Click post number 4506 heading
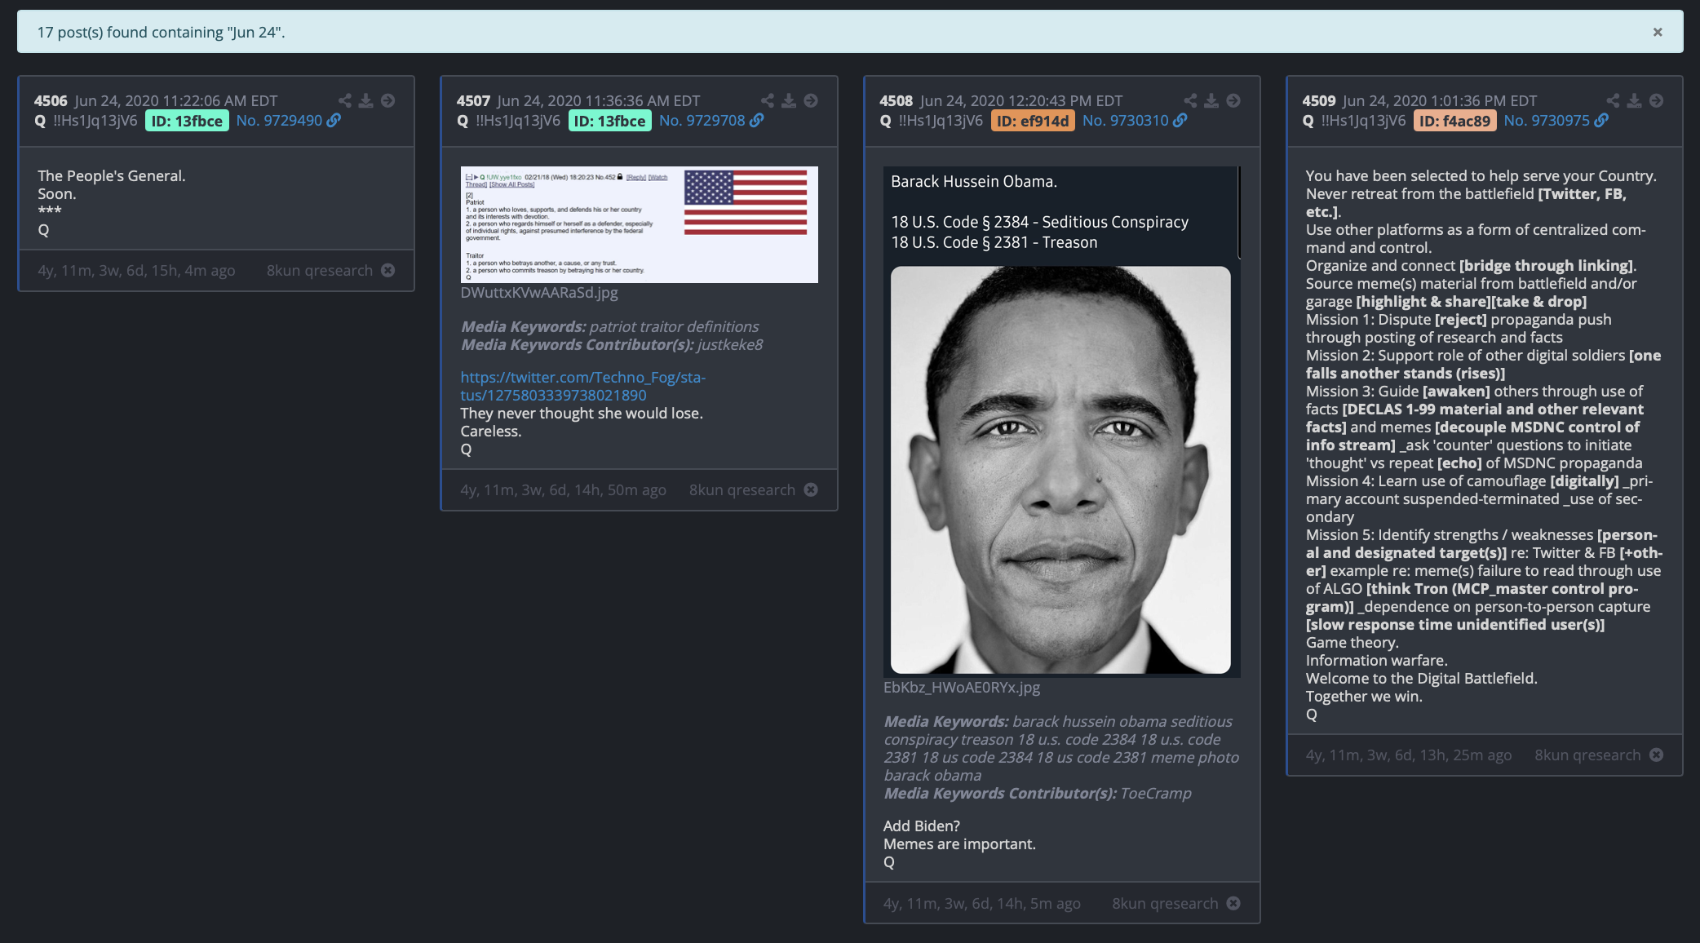This screenshot has width=1700, height=943. (x=51, y=100)
